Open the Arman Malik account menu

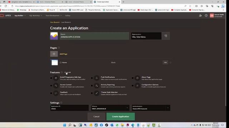[217, 16]
